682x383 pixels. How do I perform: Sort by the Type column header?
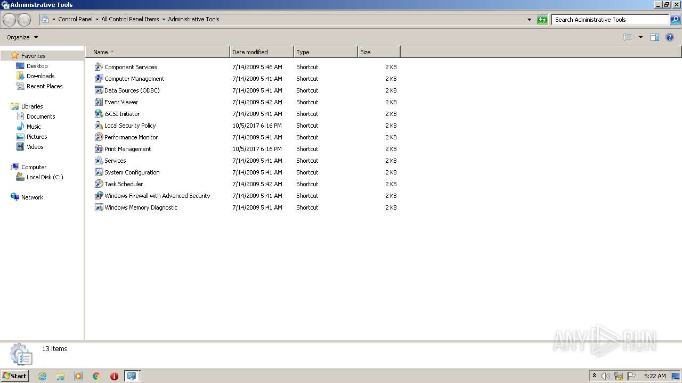(x=326, y=52)
